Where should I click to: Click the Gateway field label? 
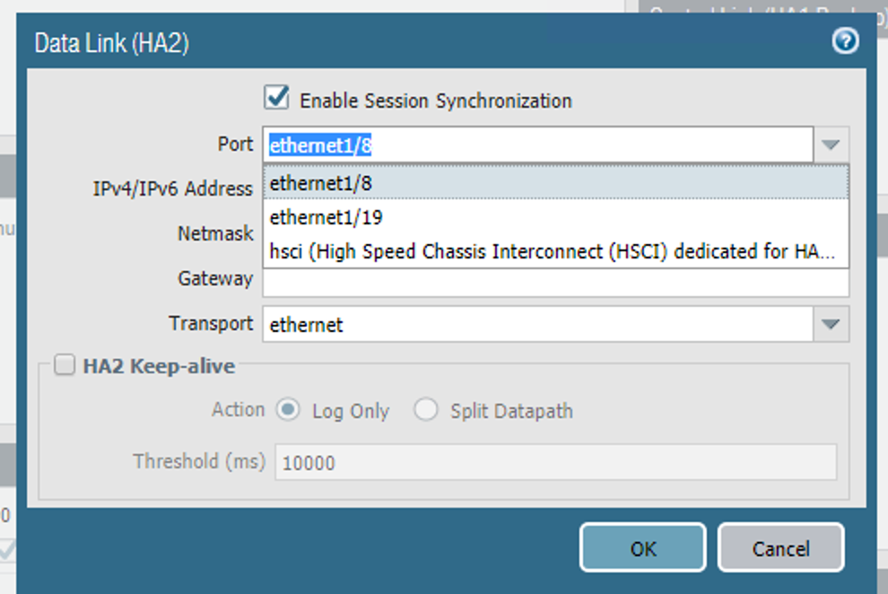215,279
